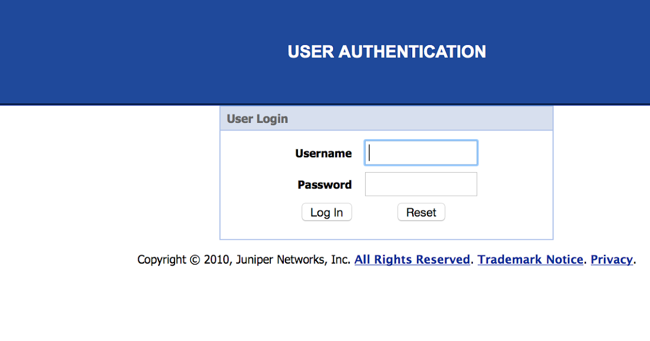Click the Log In button

coord(327,212)
